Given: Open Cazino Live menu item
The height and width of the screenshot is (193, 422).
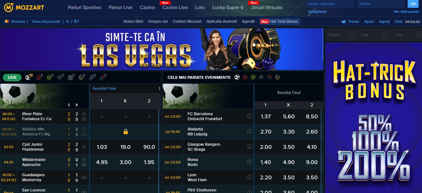Looking at the screenshot, I should tap(175, 7).
